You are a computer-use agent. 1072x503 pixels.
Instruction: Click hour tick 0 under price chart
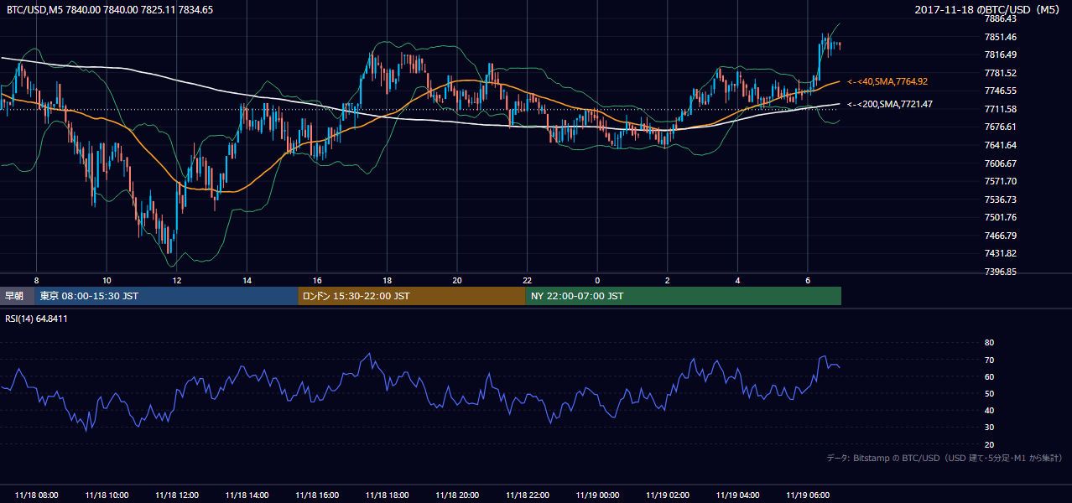[597, 280]
